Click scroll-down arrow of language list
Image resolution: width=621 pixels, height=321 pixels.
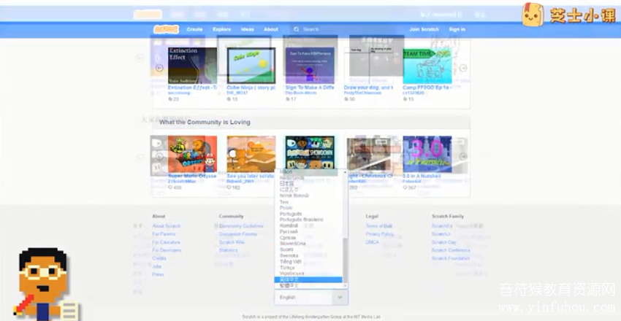click(346, 285)
